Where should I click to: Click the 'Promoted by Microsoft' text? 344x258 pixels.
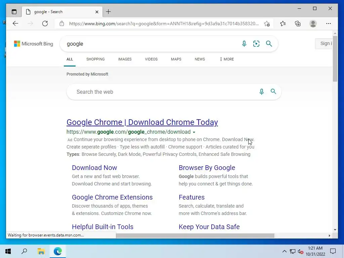click(x=87, y=74)
